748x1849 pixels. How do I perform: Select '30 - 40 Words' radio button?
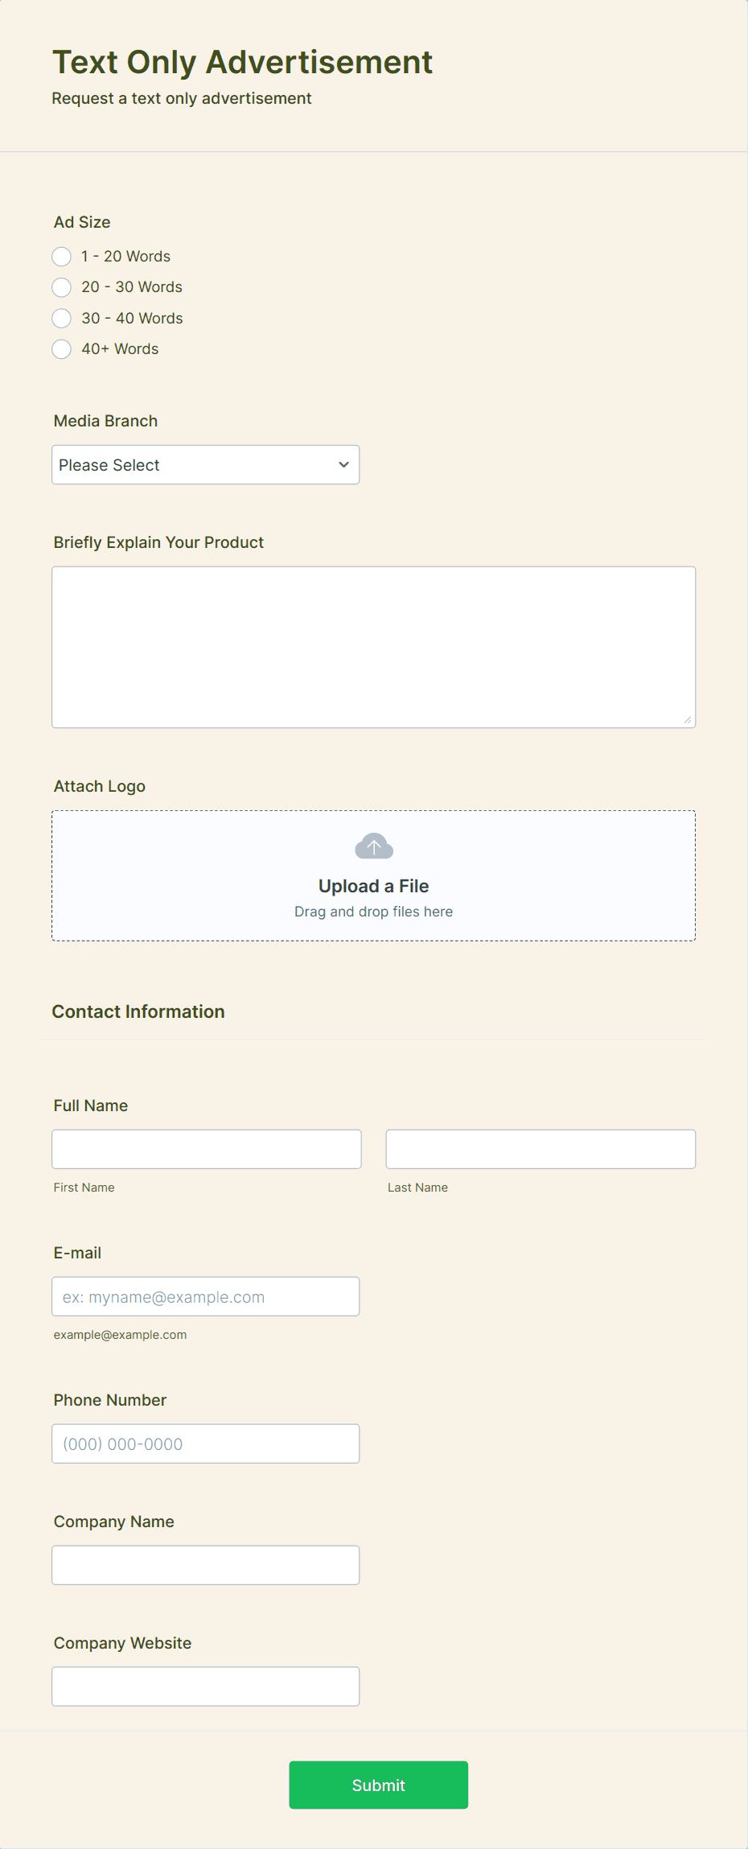(61, 318)
